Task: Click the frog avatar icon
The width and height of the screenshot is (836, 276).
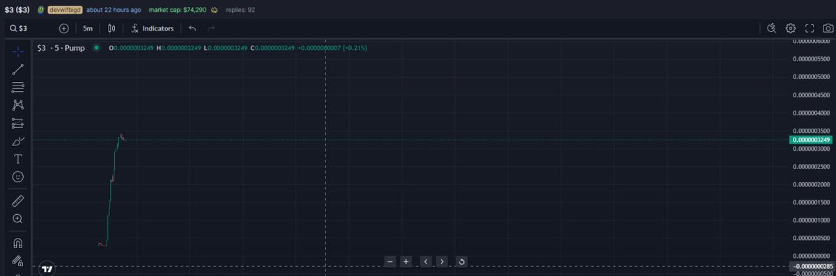Action: 41,10
